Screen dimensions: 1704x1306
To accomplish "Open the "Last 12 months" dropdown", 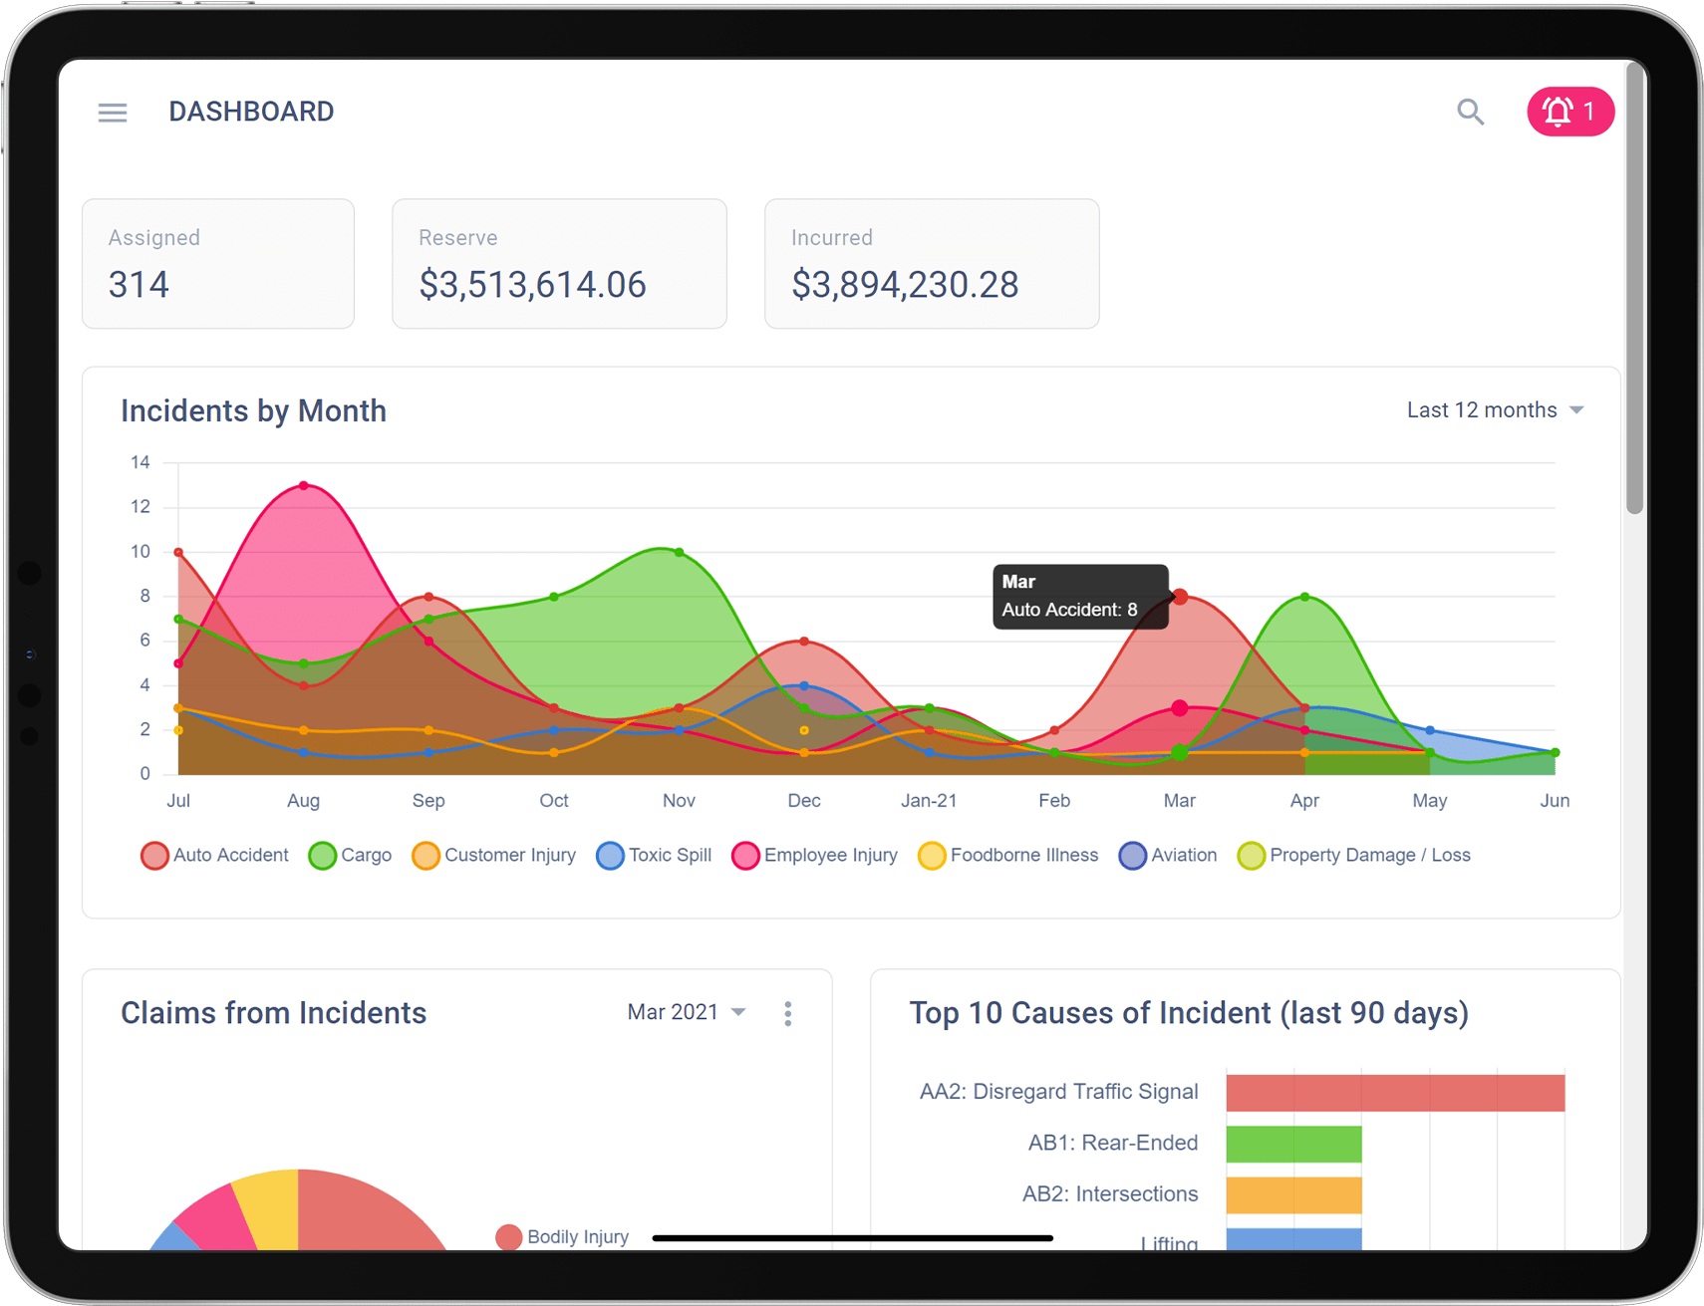I will (1494, 409).
